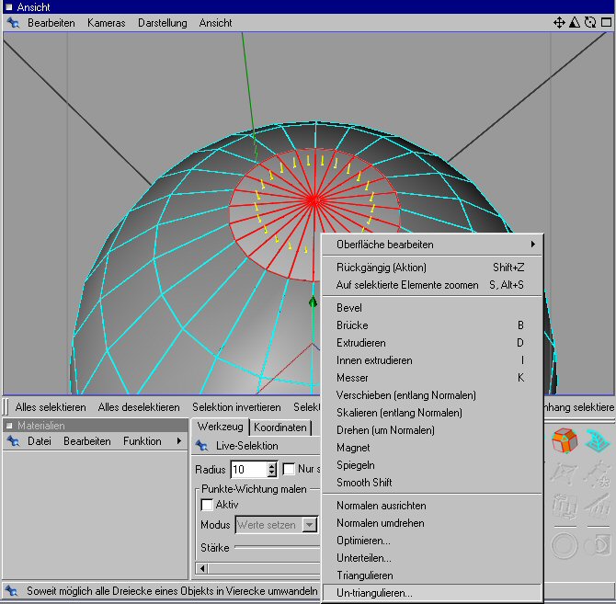Open the Modus dropdown
The image size is (616, 604).
point(309,525)
